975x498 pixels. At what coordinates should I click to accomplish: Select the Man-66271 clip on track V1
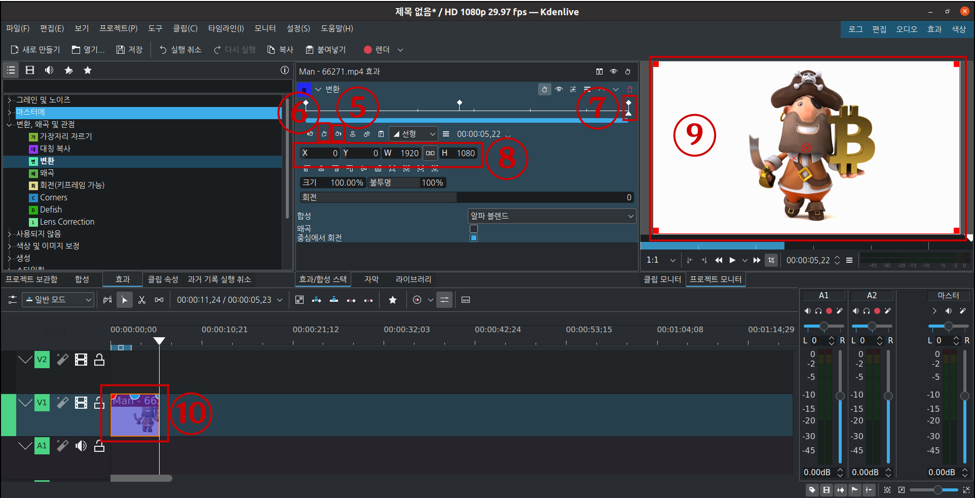[x=134, y=415]
